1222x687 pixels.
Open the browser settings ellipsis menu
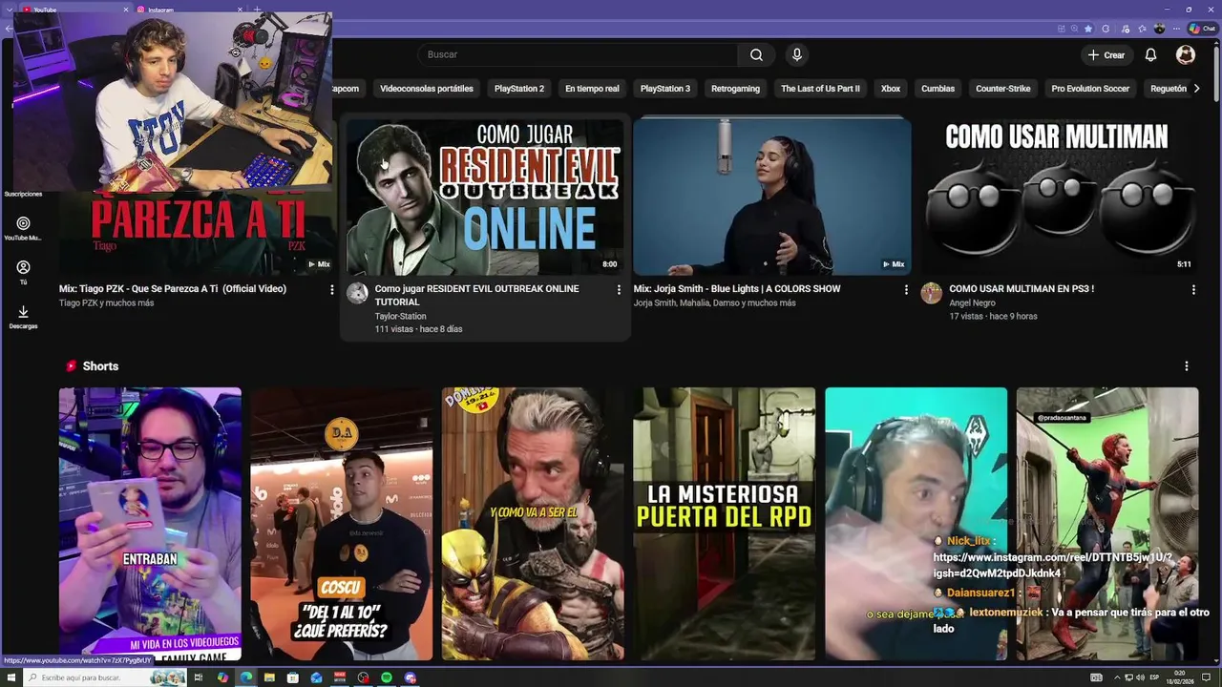[x=1176, y=29]
